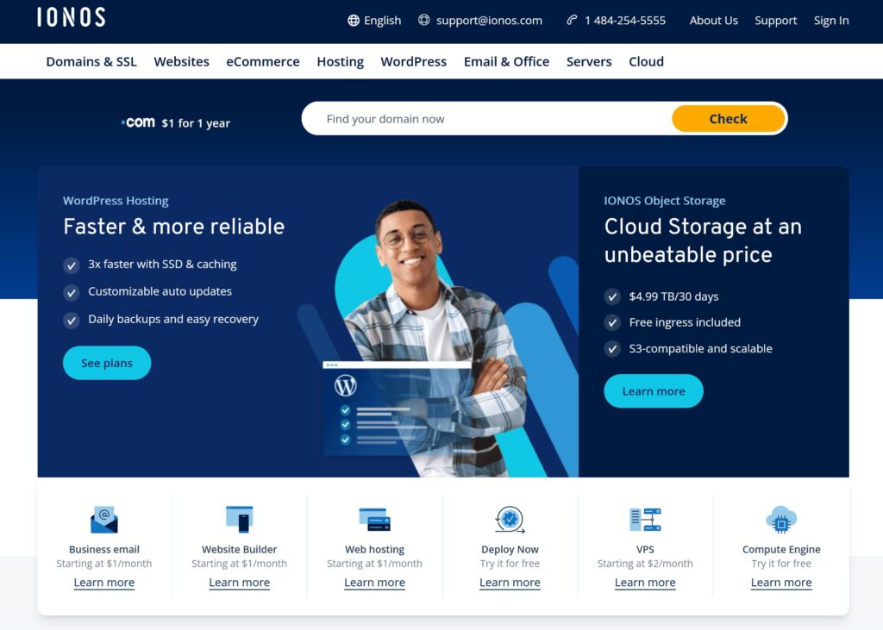
Task: Open the Servers menu
Action: 589,61
